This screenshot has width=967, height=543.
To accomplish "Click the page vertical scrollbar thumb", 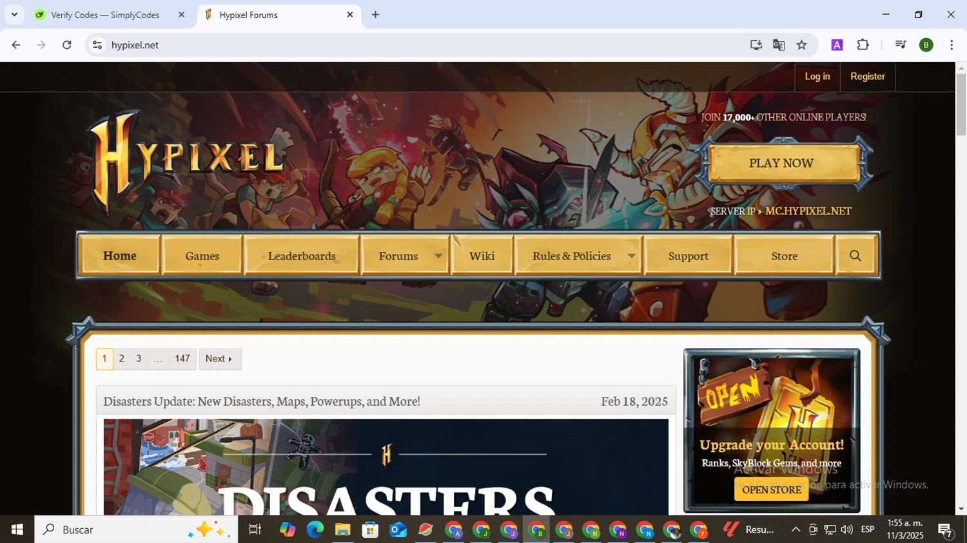I will [x=961, y=104].
